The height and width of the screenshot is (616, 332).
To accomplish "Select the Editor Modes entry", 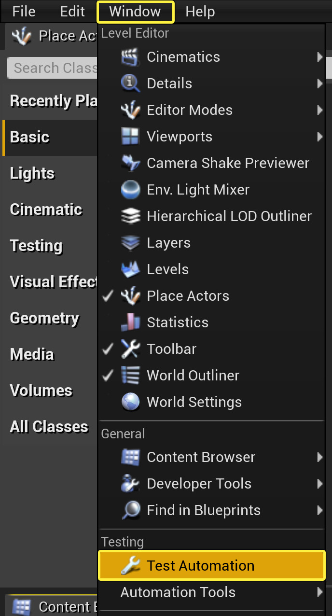I will click(189, 110).
